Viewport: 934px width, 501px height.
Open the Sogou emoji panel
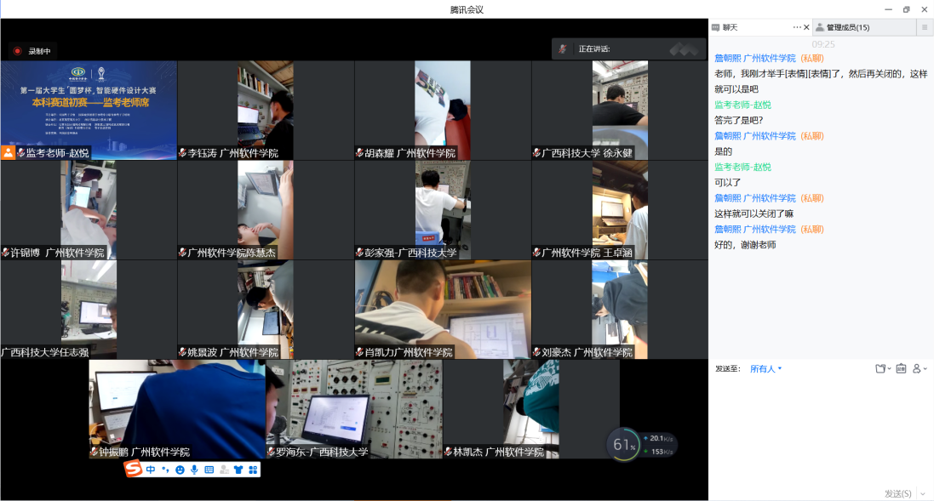180,470
